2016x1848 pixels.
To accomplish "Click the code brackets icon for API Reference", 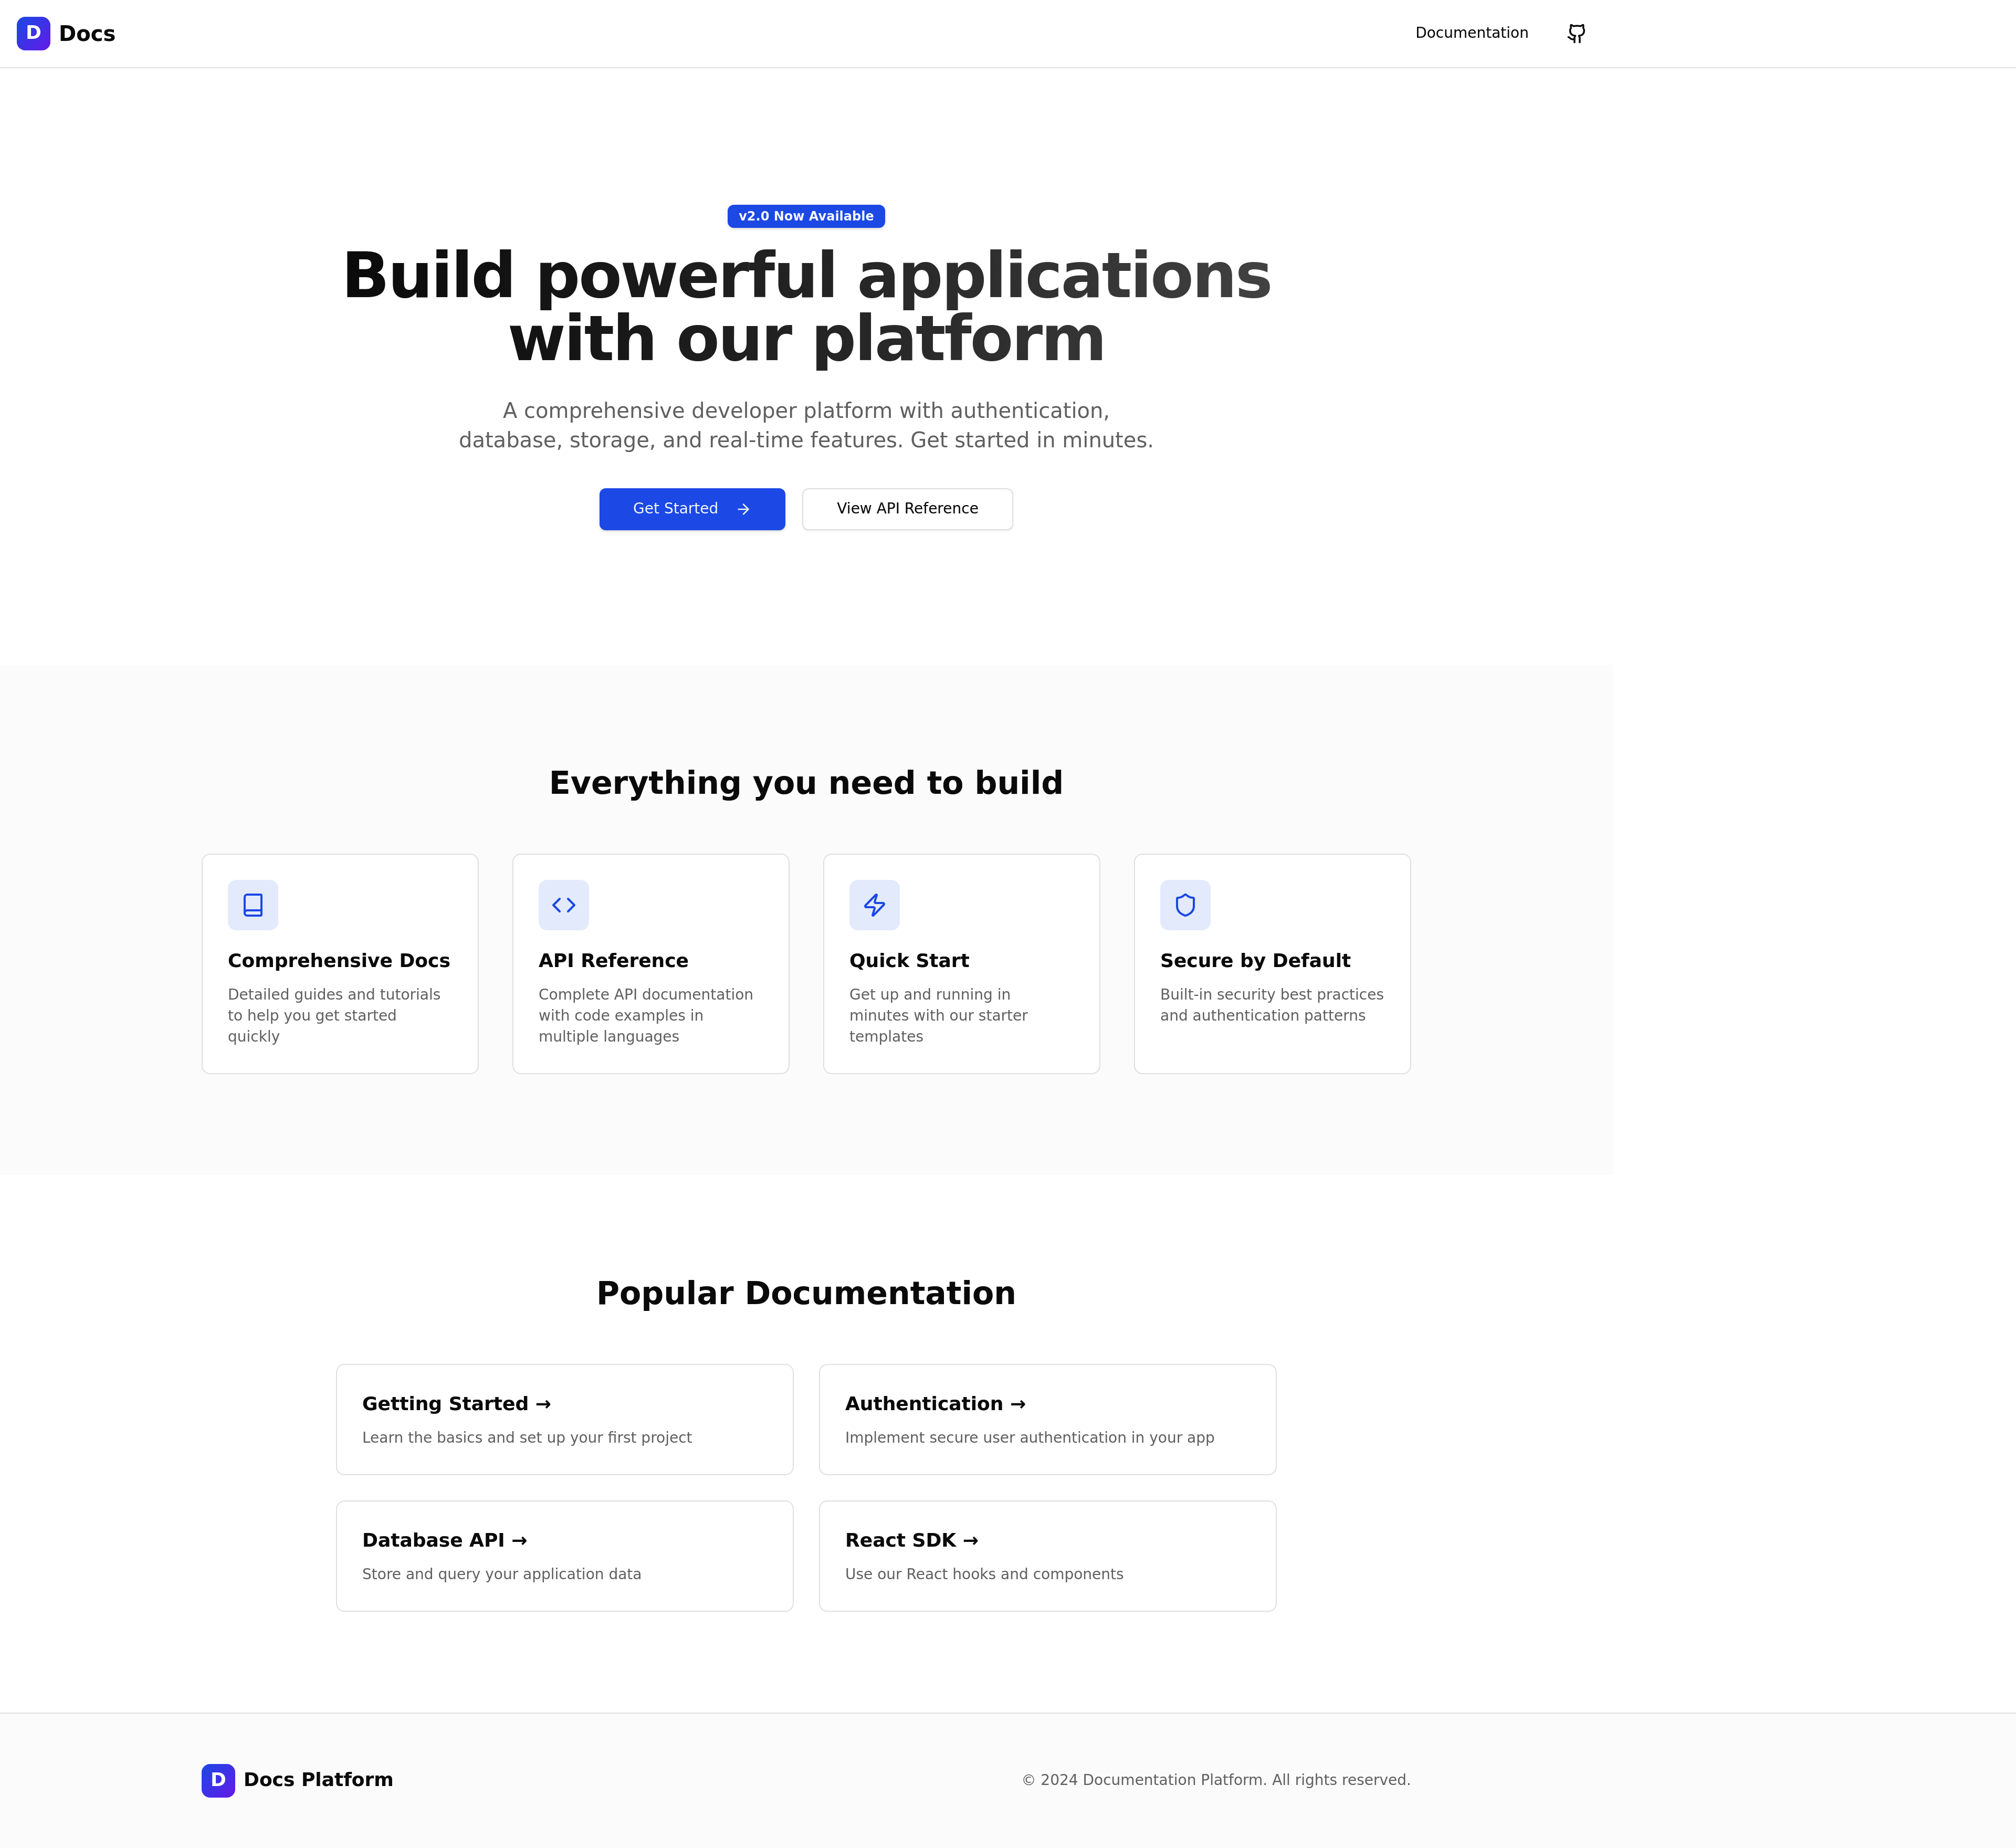I will tap(564, 905).
